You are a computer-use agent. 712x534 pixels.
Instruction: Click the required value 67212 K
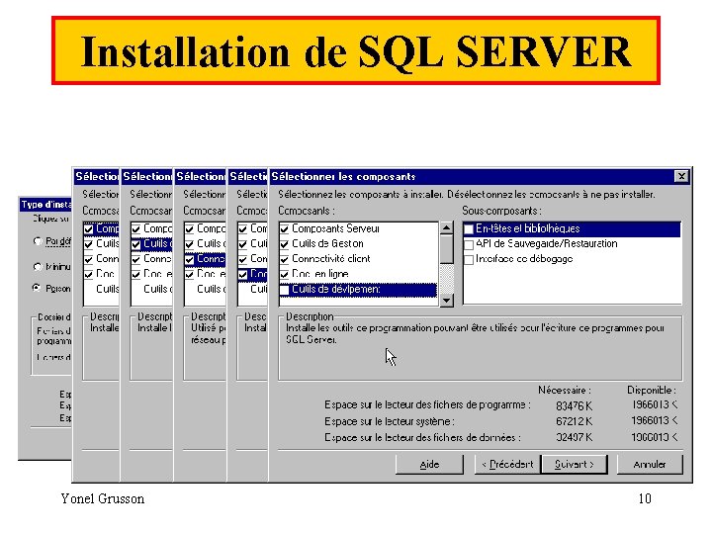[574, 421]
